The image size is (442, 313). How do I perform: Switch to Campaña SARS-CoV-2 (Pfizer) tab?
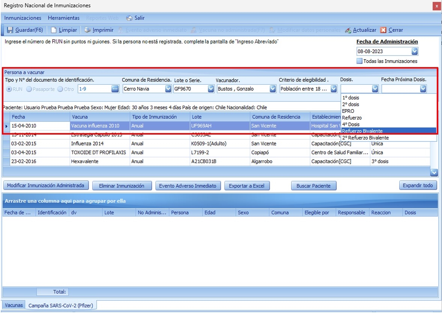[61, 306]
